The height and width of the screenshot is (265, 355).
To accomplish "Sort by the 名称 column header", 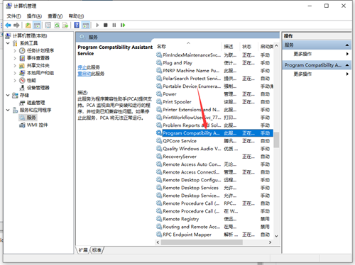I will click(x=189, y=47).
